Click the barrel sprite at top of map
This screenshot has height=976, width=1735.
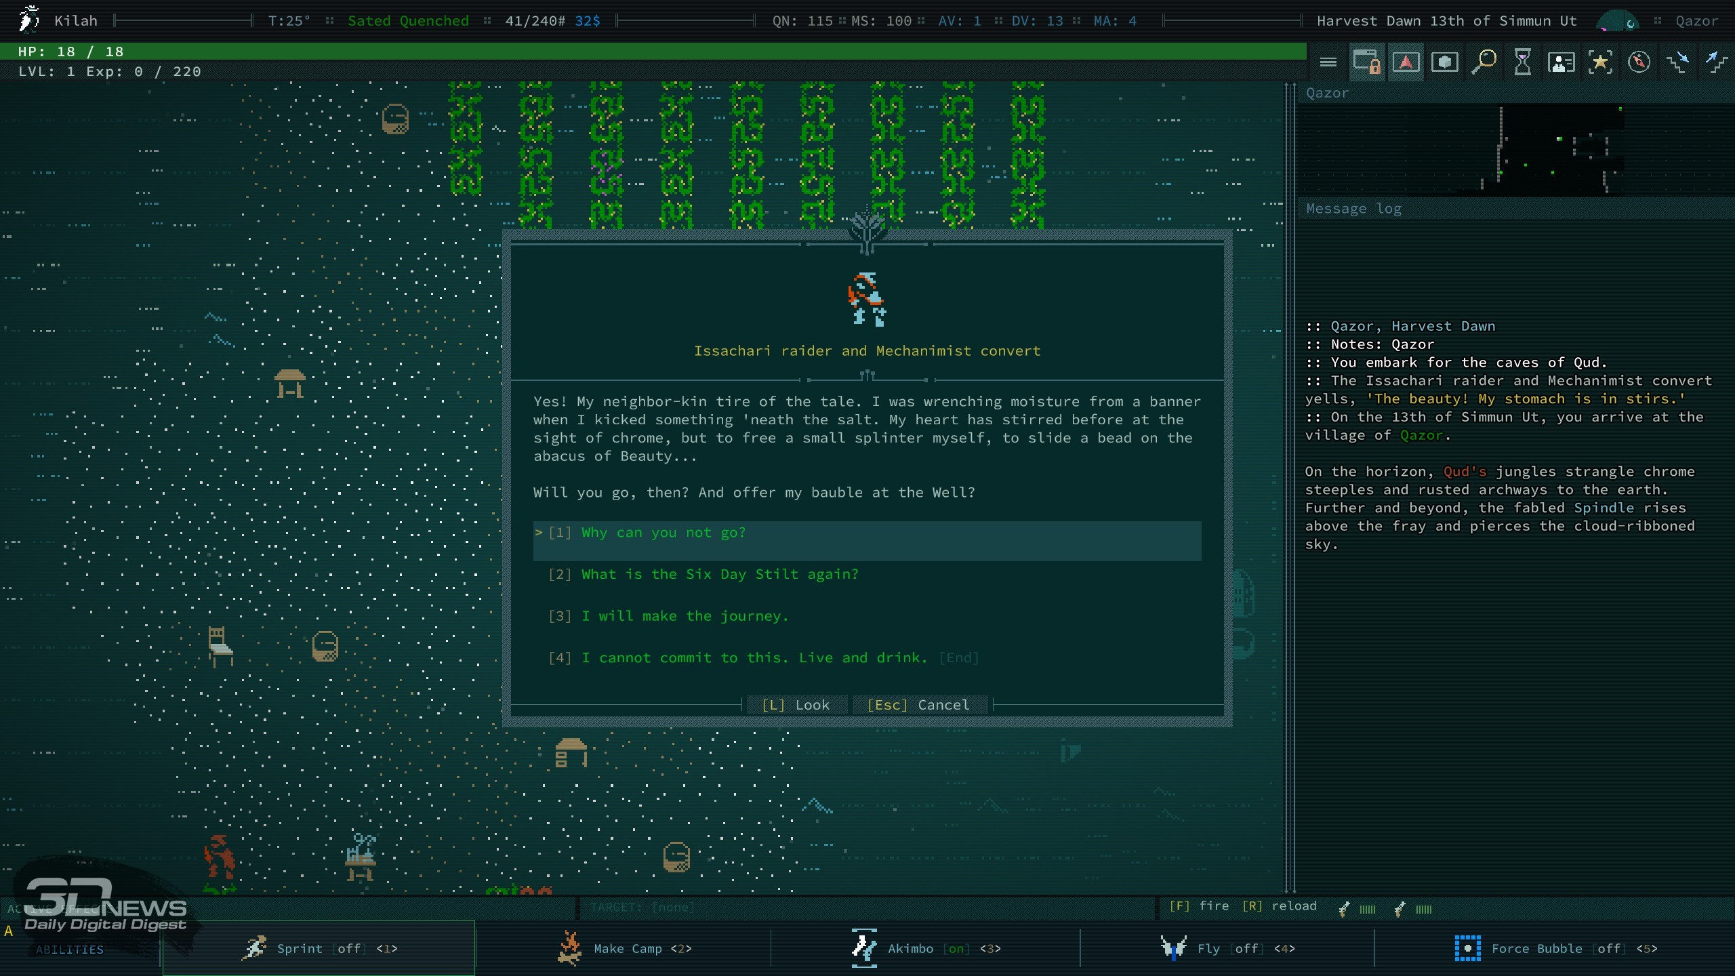(395, 119)
